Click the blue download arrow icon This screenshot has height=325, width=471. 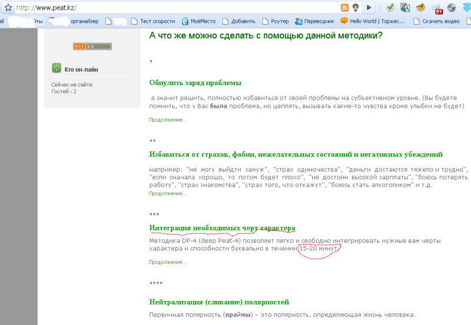click(x=467, y=8)
